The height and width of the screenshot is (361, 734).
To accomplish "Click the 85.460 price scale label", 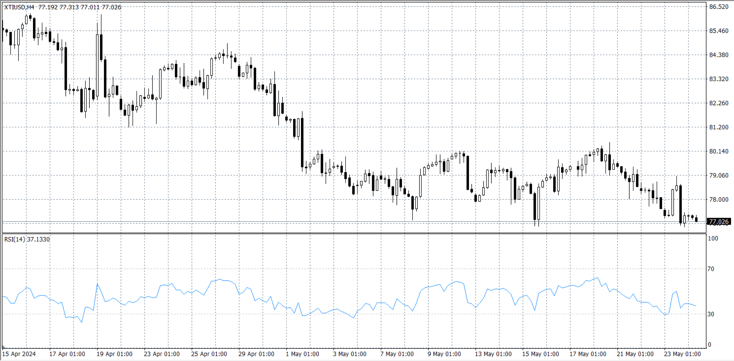I will pyautogui.click(x=718, y=31).
